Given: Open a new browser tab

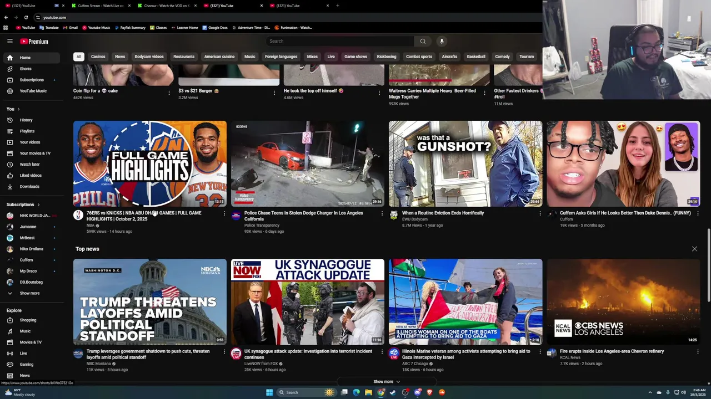Looking at the screenshot, I should tap(337, 6).
